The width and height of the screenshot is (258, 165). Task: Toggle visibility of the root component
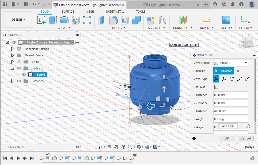14,42
